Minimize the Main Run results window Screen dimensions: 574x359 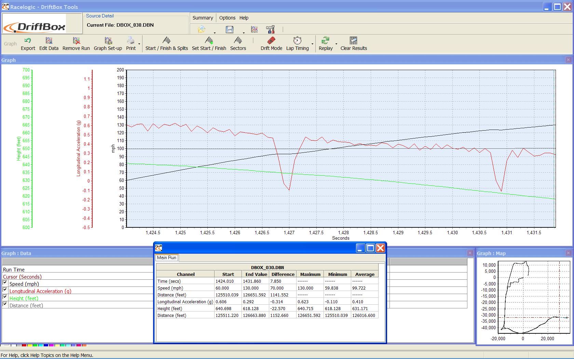click(x=360, y=248)
